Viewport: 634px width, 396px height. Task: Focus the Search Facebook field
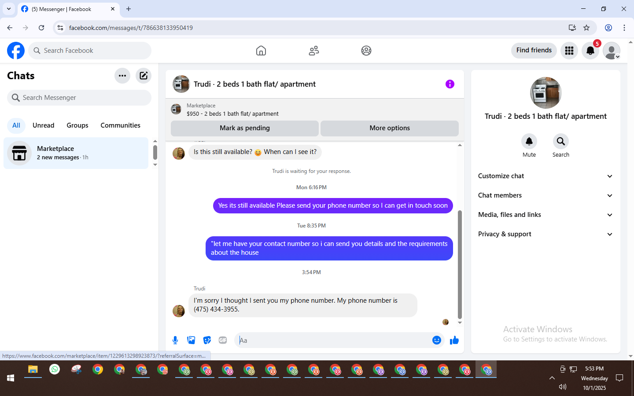point(90,51)
